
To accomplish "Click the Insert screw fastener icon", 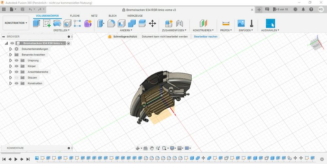I will (x=251, y=23).
